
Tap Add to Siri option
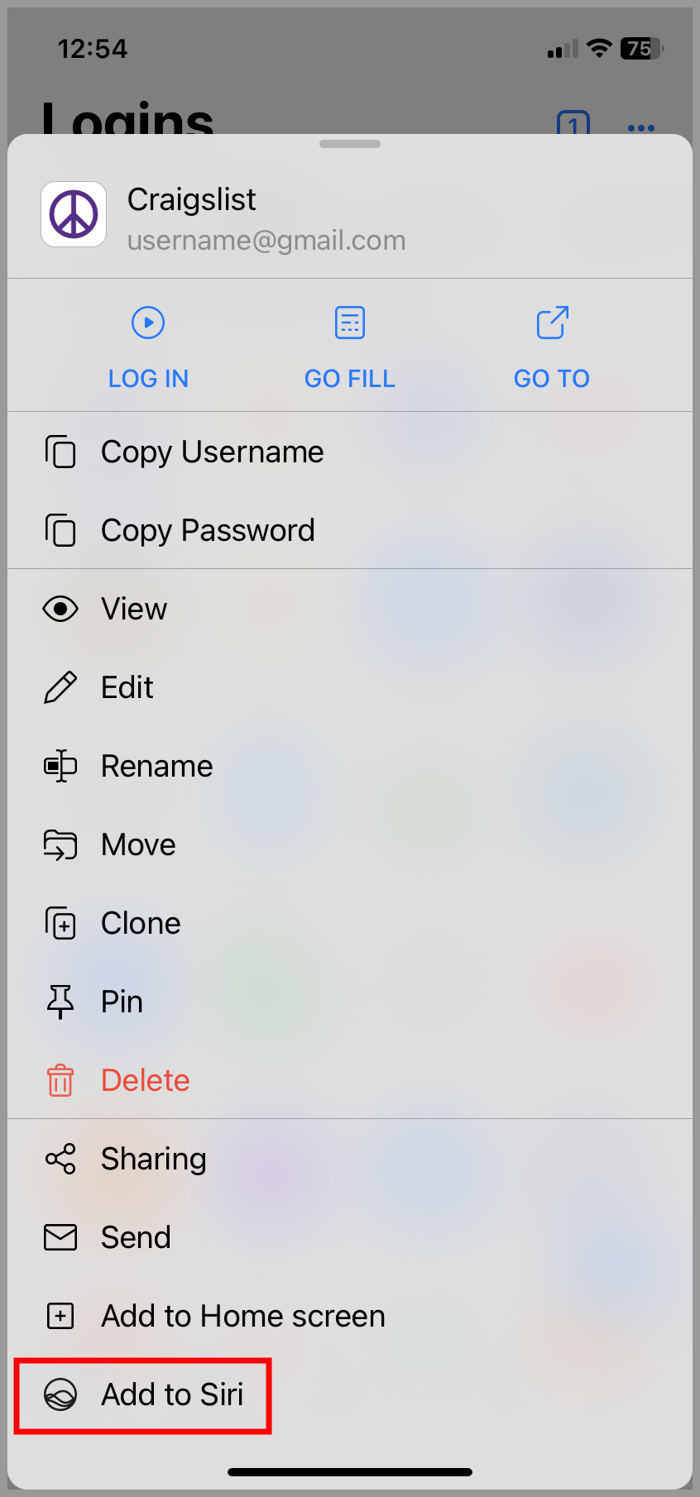pos(172,1394)
